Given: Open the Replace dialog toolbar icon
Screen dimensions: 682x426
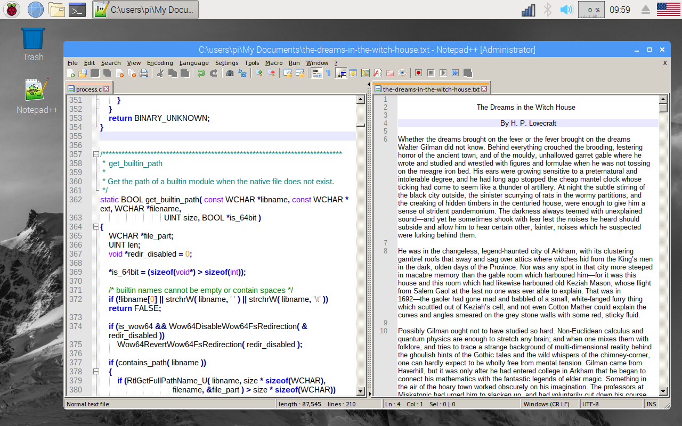Looking at the screenshot, I should click(242, 73).
